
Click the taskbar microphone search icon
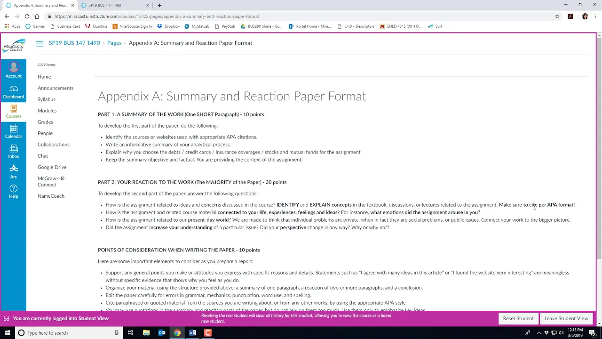[116, 333]
